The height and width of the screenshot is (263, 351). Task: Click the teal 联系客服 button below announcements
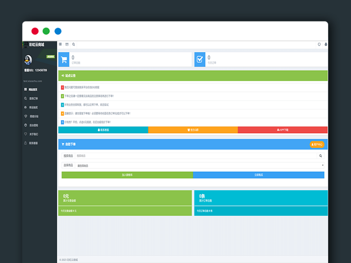pos(103,130)
